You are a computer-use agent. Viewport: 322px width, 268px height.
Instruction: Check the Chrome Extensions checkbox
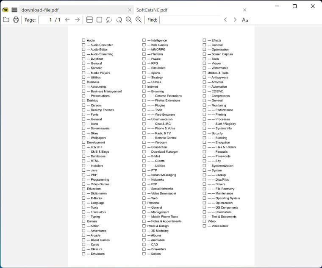144,96
